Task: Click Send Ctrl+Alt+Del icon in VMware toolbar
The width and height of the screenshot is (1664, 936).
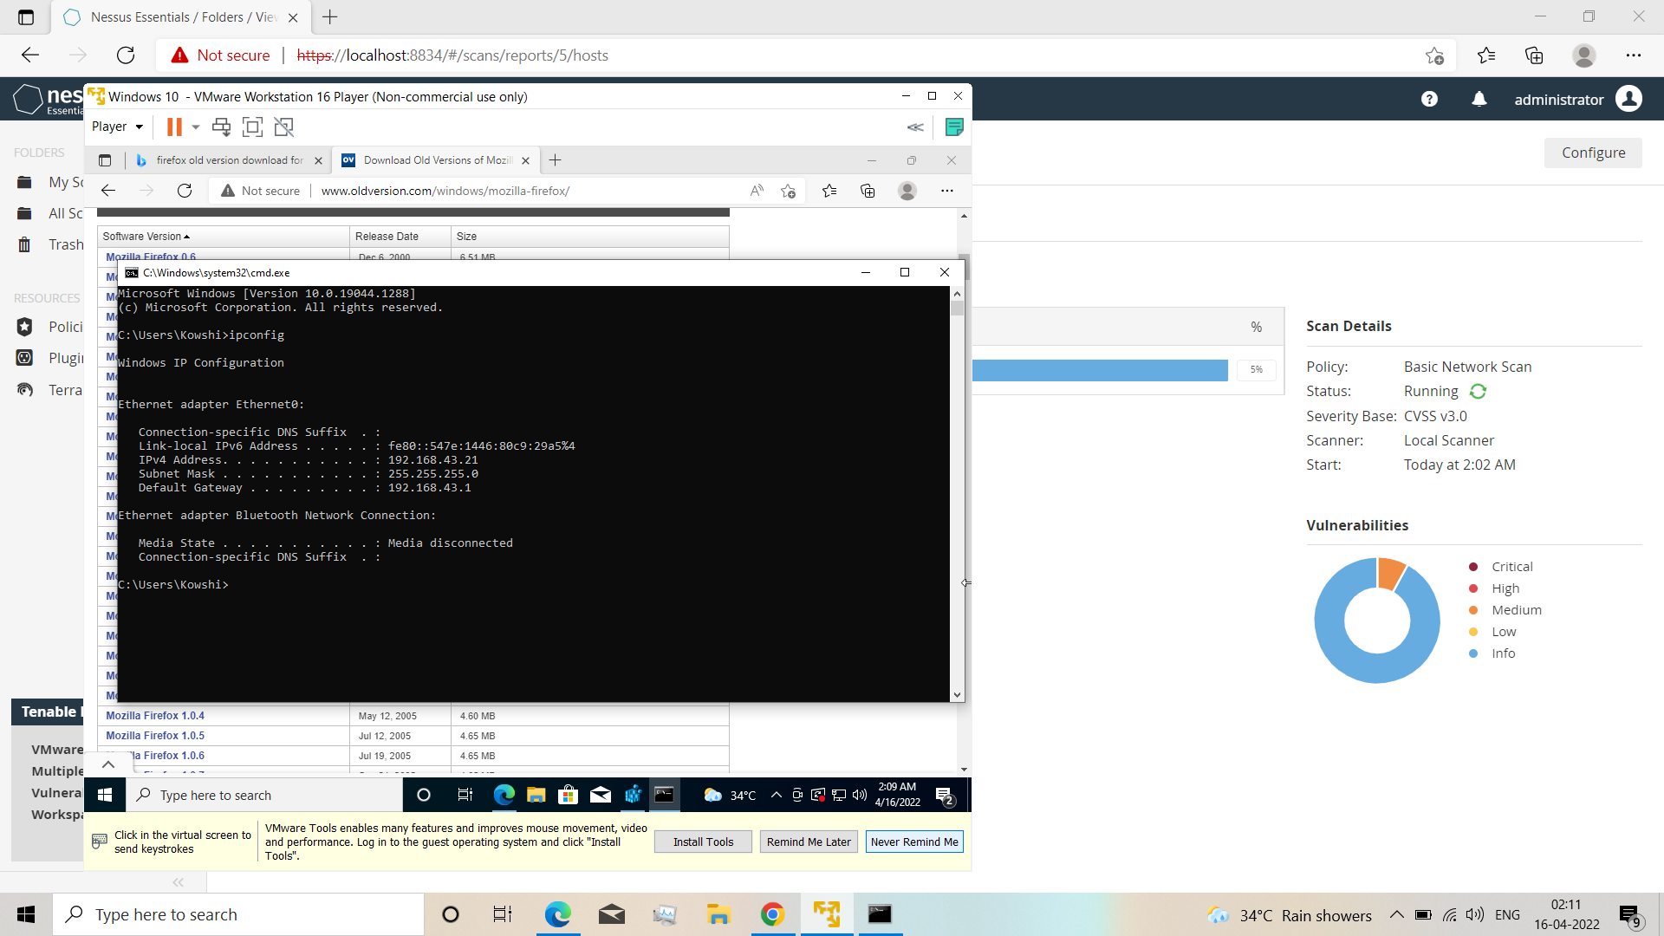Action: click(x=222, y=127)
